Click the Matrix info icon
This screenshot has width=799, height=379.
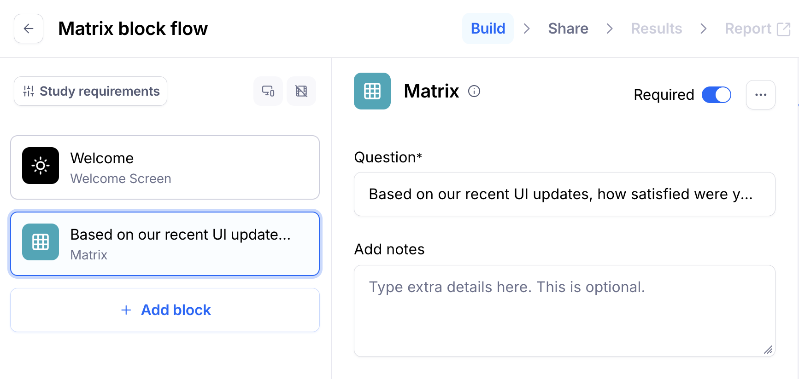[474, 91]
